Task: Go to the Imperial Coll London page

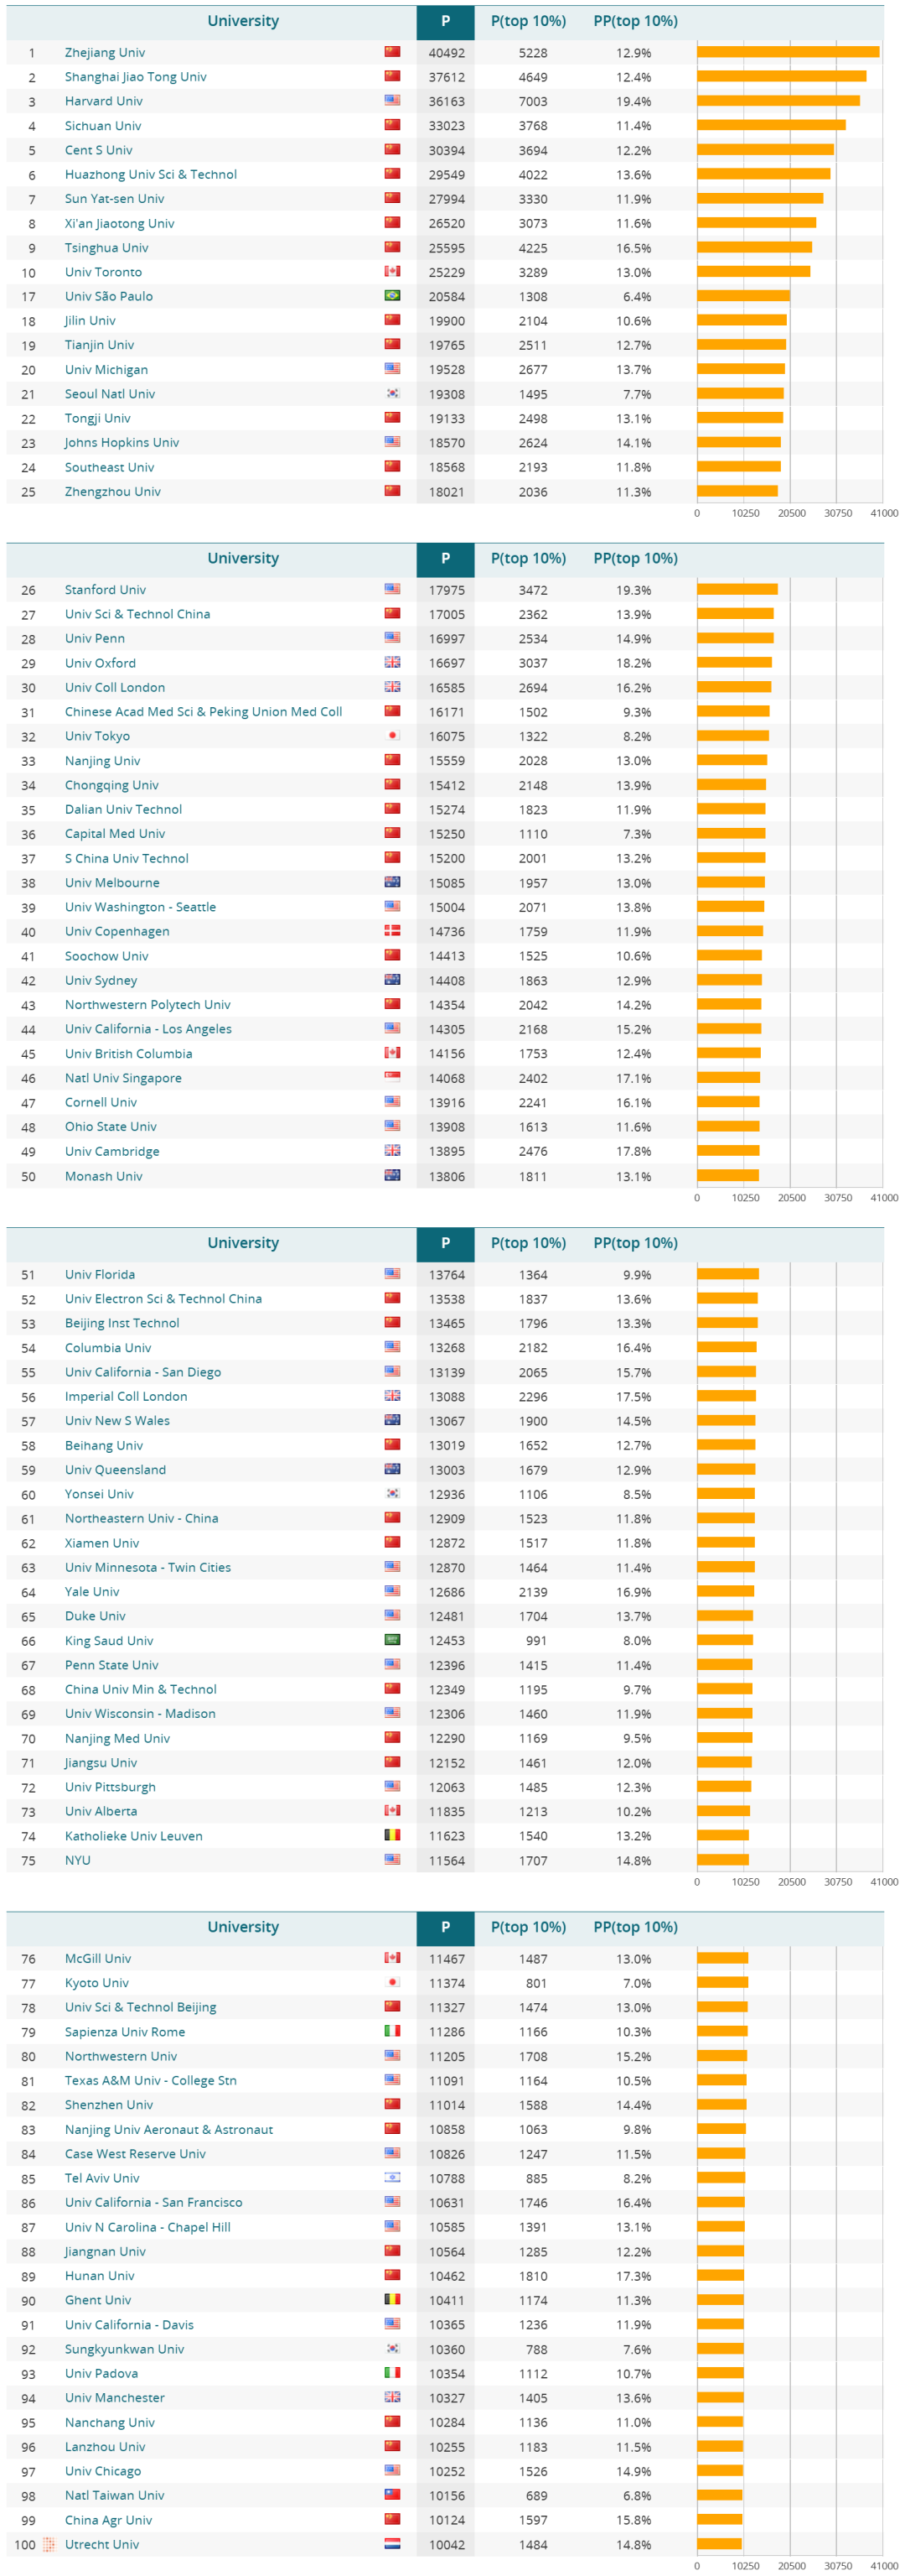Action: coord(126,1396)
